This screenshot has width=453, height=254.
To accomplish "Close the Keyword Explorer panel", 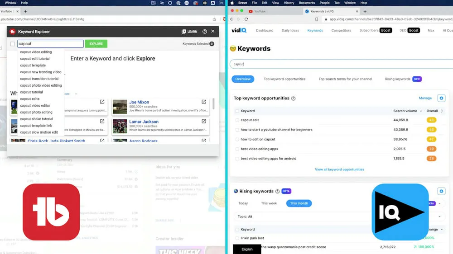I will (213, 32).
